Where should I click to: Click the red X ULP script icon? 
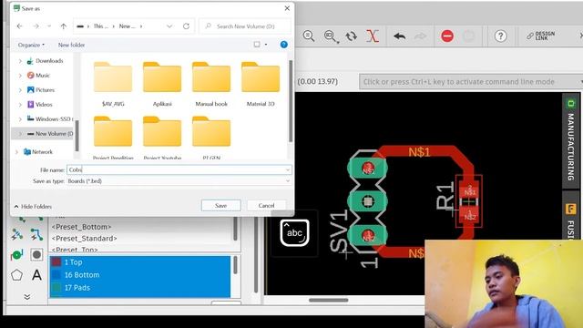(x=373, y=36)
